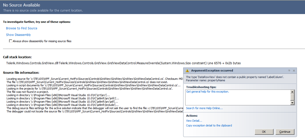The image size is (305, 140).
Task: Click the No Source Available heading
Action: [22, 5]
